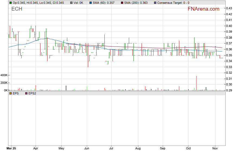The height and width of the screenshot is (154, 233).
Task: Click the Vol: 0K legend text
Action: point(78,3)
